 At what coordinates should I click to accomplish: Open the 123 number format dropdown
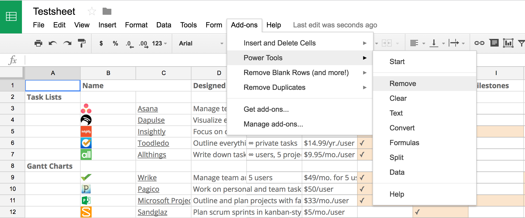click(159, 43)
